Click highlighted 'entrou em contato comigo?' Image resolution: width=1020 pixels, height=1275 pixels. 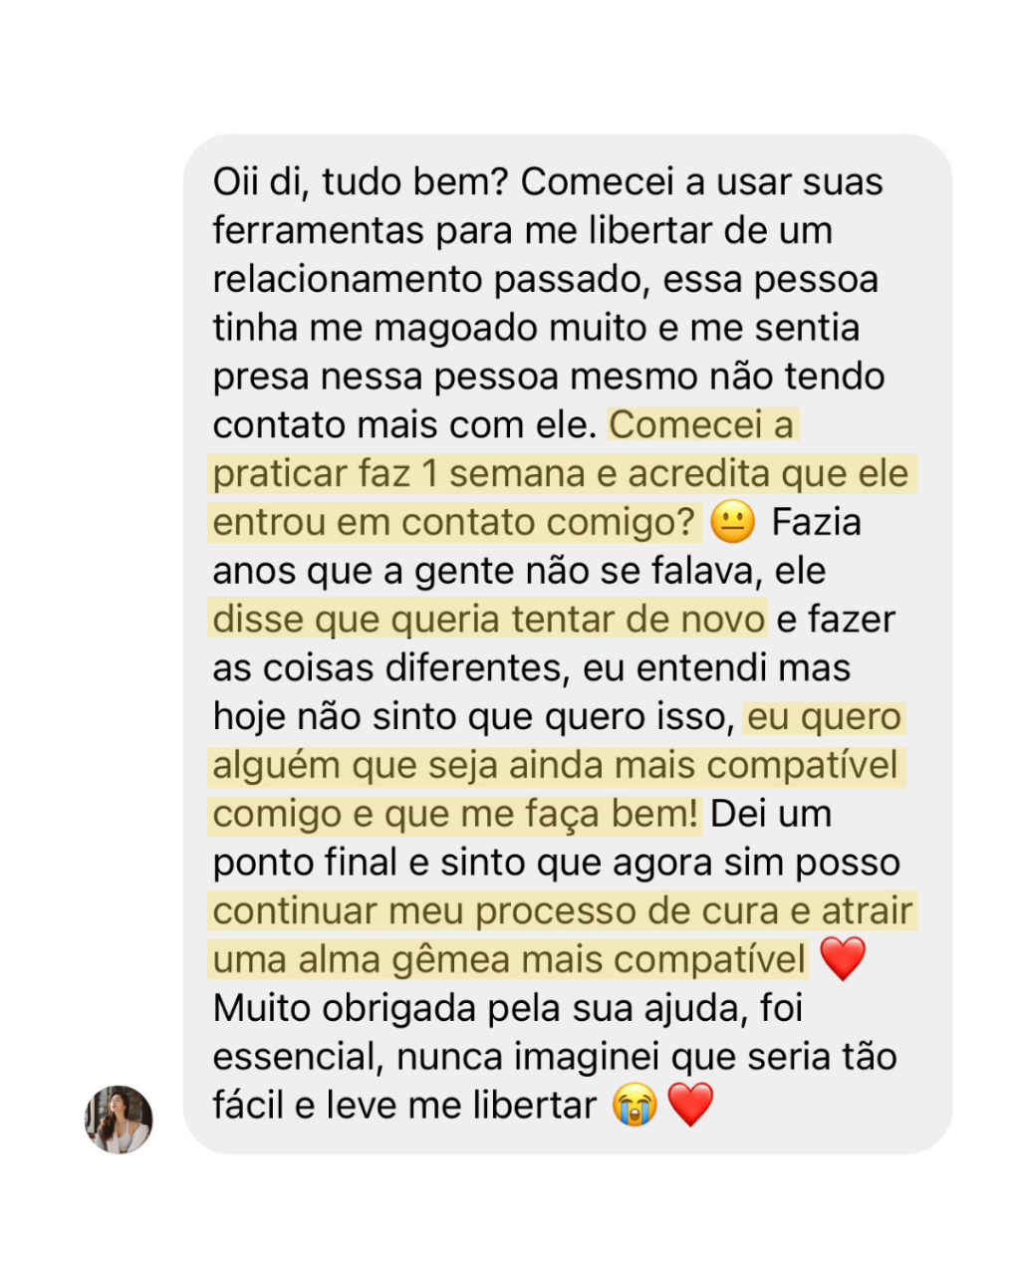[x=454, y=523]
